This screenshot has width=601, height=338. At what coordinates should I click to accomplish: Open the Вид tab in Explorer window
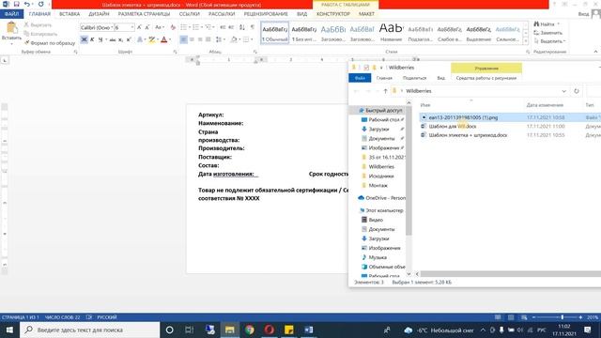(441, 78)
